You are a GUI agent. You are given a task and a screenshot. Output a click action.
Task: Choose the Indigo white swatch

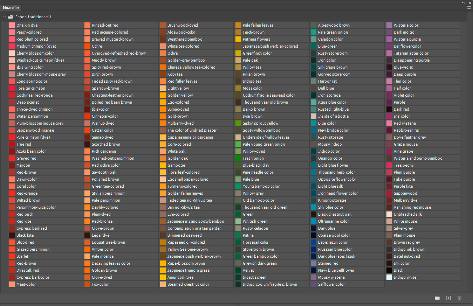click(389, 277)
